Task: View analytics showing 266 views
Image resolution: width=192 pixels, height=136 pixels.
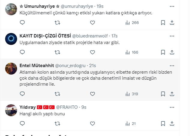Action: 132,22
